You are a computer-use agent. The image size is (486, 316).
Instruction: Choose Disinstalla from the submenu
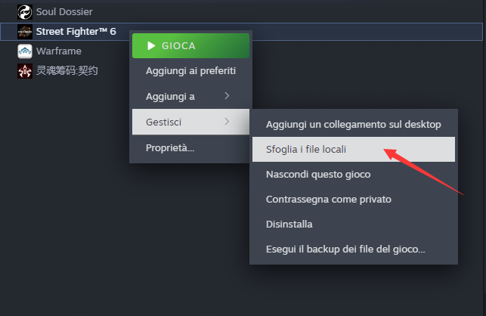(353, 225)
